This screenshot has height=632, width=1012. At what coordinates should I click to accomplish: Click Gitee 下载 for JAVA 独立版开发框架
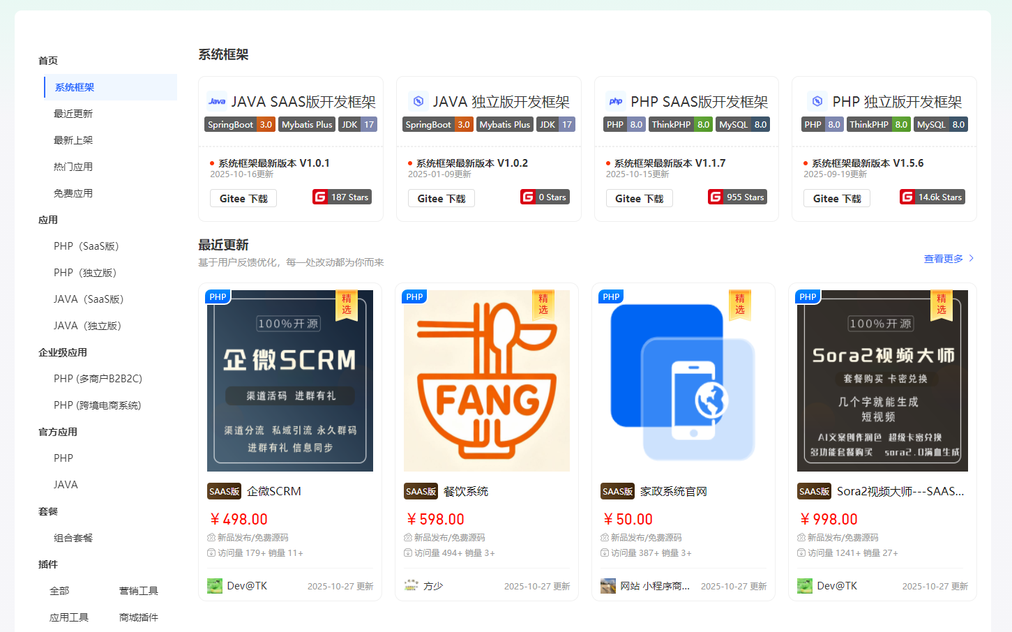[441, 198]
